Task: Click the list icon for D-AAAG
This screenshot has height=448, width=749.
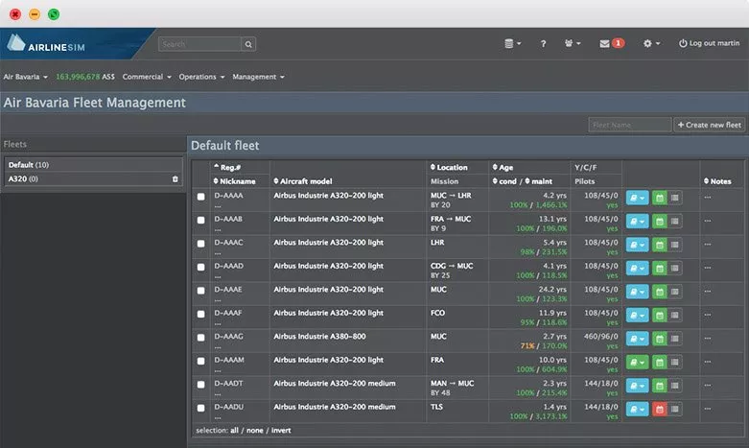Action: pyautogui.click(x=675, y=339)
